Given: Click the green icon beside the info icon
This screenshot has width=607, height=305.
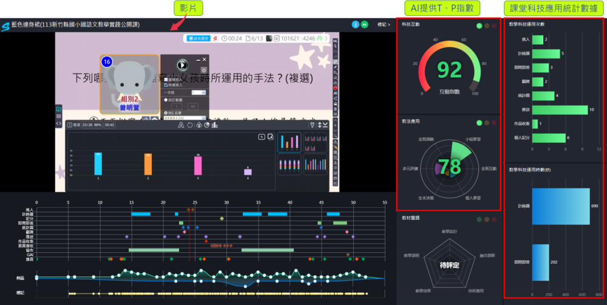Looking at the screenshot, I should coord(365,25).
